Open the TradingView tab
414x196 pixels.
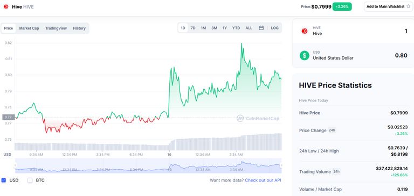pos(56,28)
